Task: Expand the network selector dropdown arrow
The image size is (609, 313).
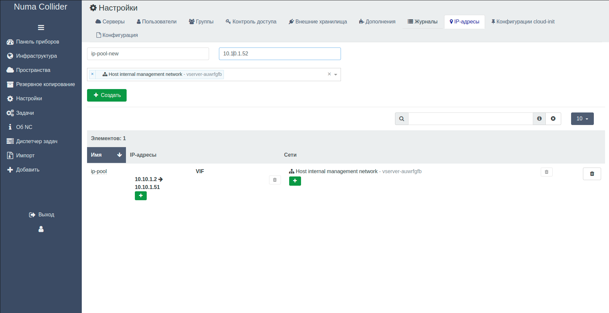Action: tap(336, 75)
